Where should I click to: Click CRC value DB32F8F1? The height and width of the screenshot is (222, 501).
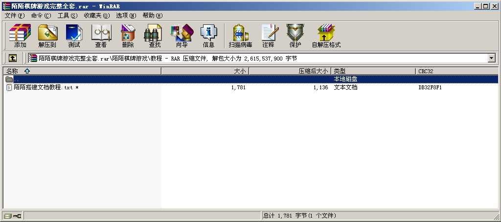tap(430, 88)
